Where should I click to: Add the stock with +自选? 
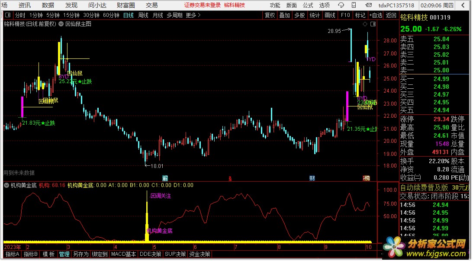coord(376,15)
